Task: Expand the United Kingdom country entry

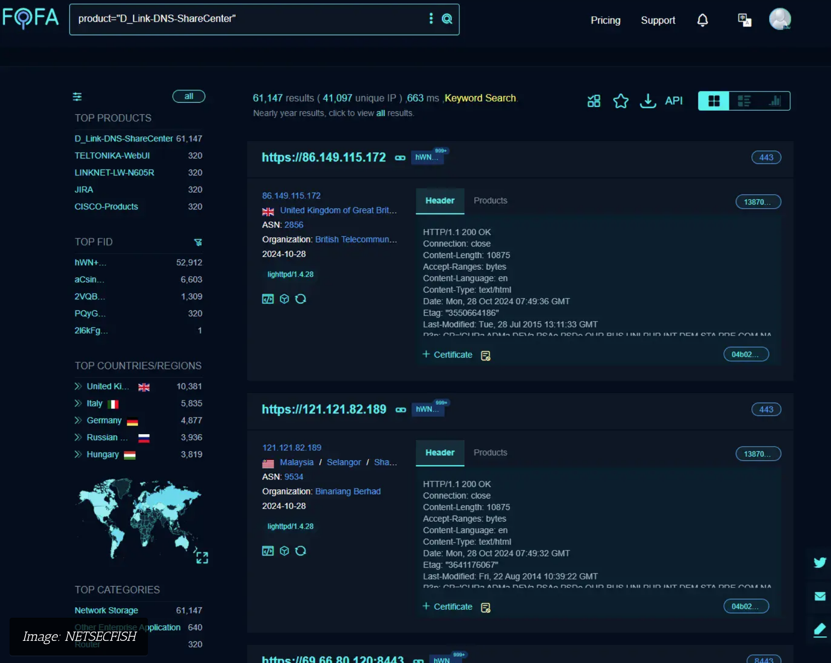Action: click(78, 386)
